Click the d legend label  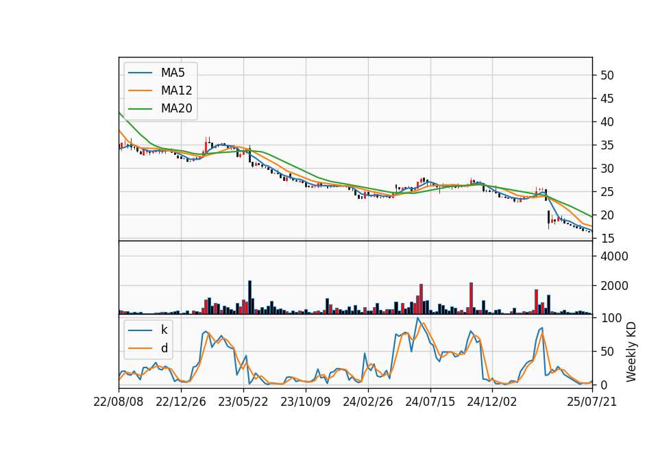pyautogui.click(x=164, y=348)
